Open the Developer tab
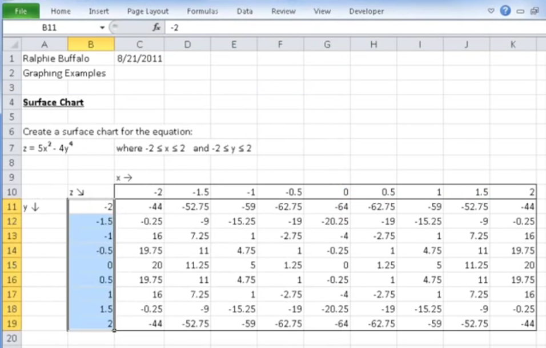546x348 pixels. coord(366,11)
